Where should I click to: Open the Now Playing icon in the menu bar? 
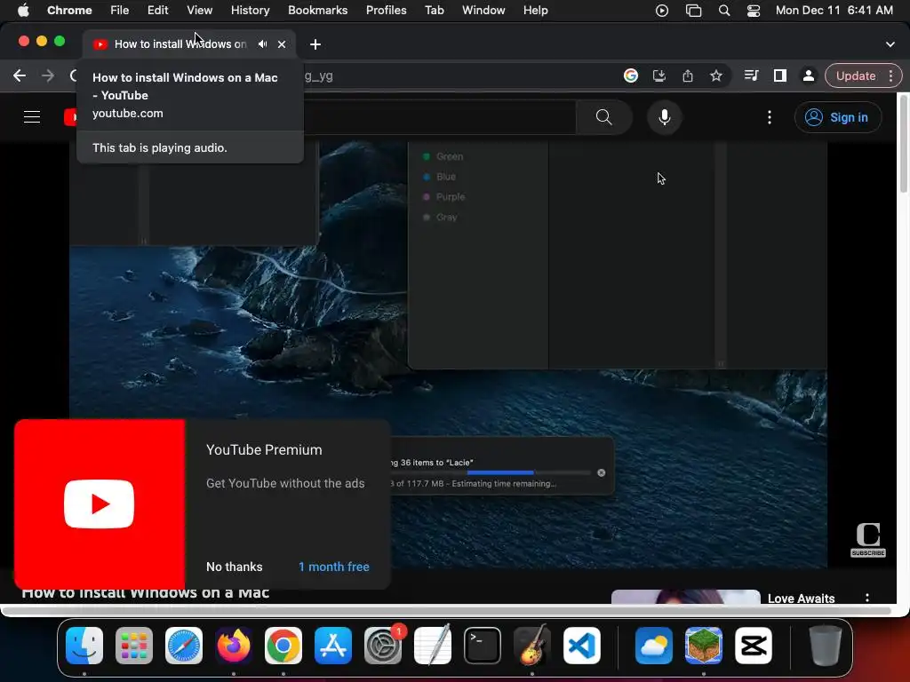pyautogui.click(x=661, y=11)
